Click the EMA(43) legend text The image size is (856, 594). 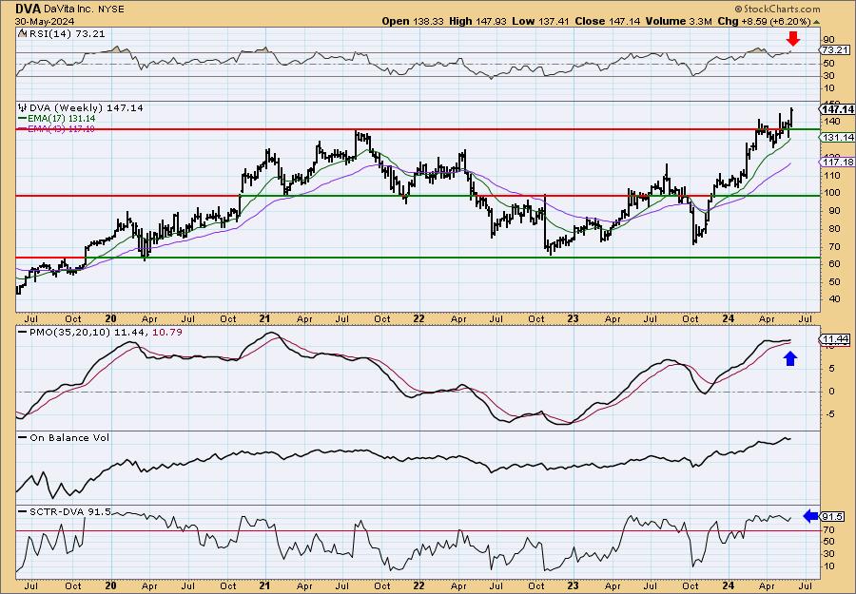click(62, 128)
